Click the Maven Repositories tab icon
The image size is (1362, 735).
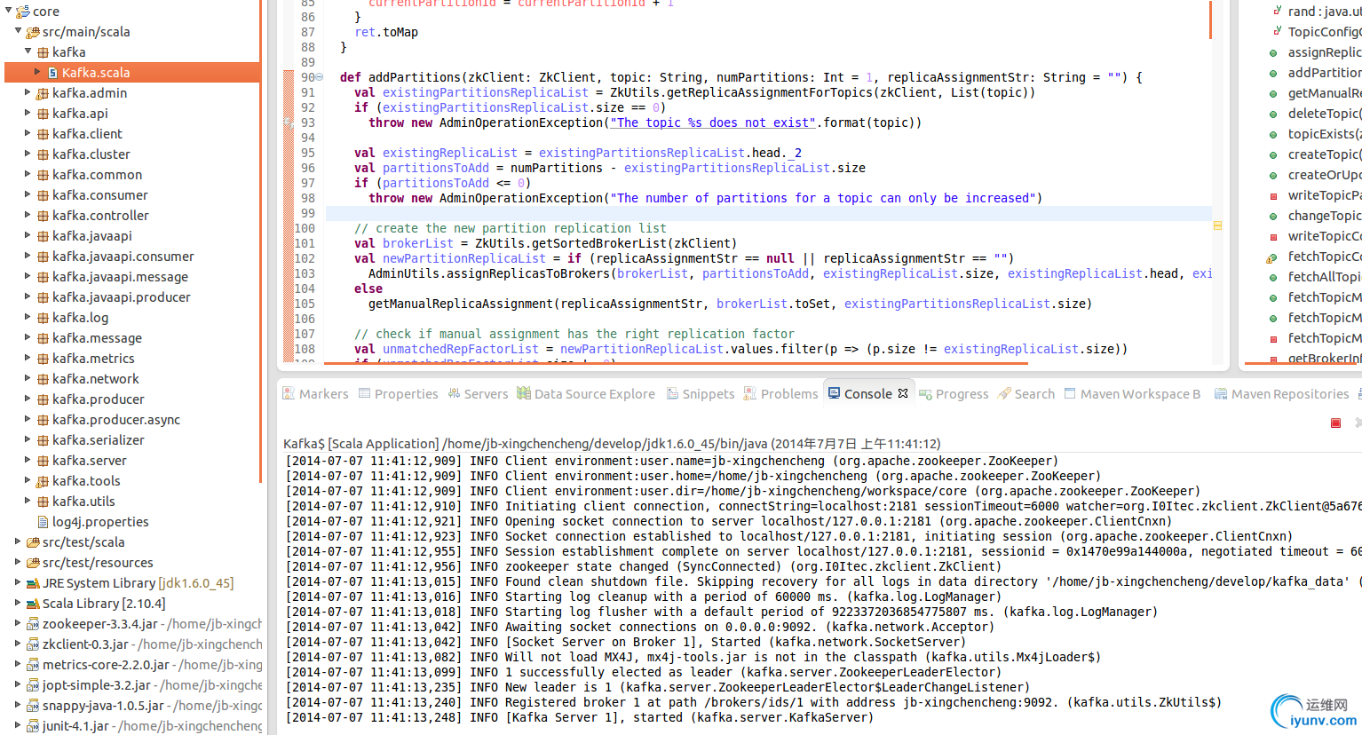(x=1221, y=393)
